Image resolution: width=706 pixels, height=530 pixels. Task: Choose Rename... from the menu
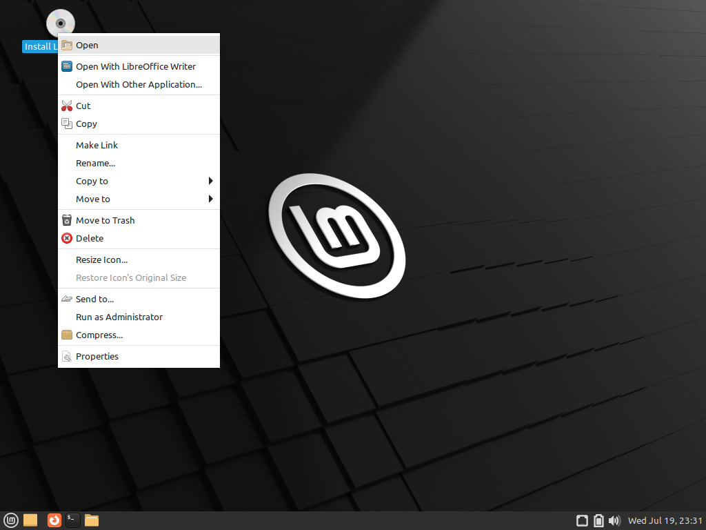coord(139,163)
